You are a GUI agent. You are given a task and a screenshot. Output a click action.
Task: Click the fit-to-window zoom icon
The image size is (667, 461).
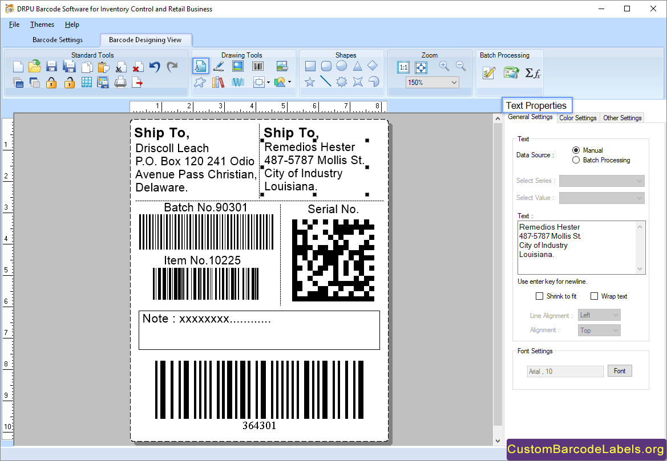(x=421, y=67)
